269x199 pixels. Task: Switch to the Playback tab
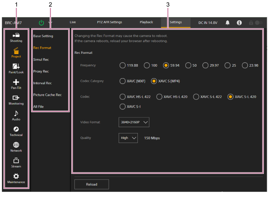(146, 22)
